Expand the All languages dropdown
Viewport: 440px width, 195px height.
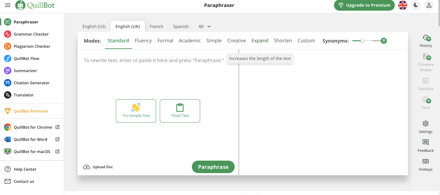(x=205, y=26)
